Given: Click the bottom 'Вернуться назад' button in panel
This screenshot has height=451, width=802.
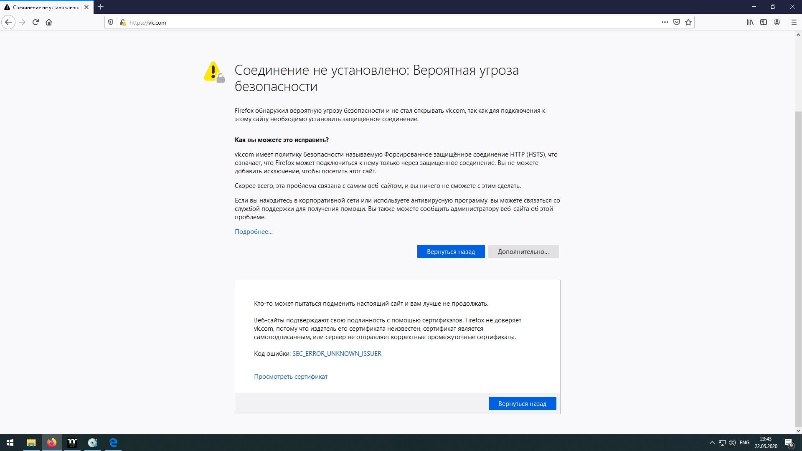Looking at the screenshot, I should (x=522, y=403).
